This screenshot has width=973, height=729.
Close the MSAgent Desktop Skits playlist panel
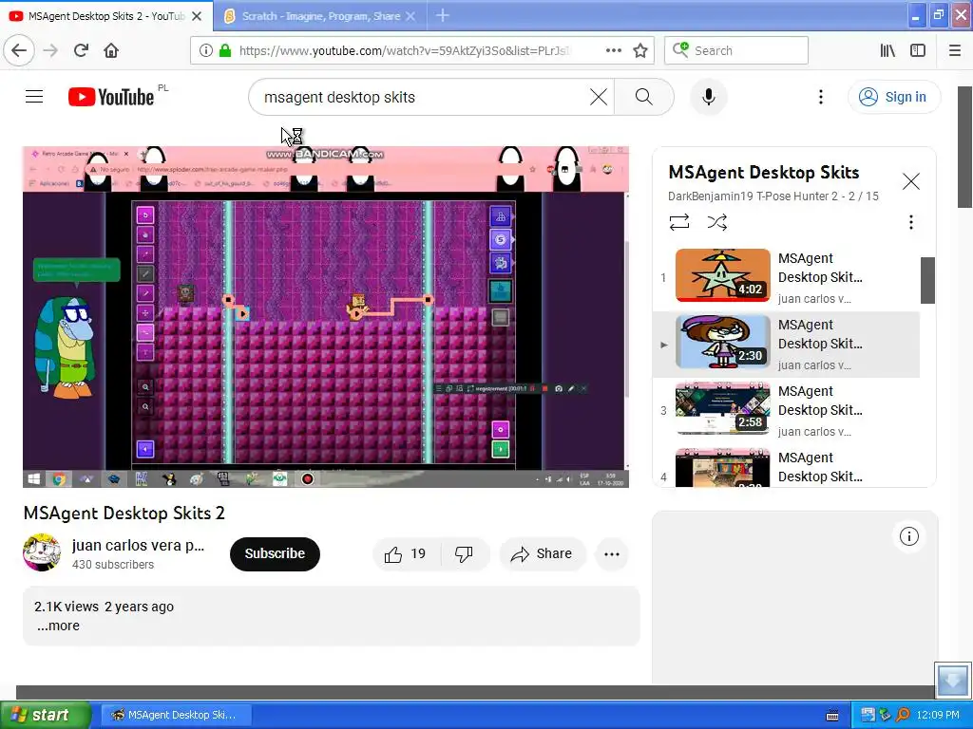click(910, 181)
